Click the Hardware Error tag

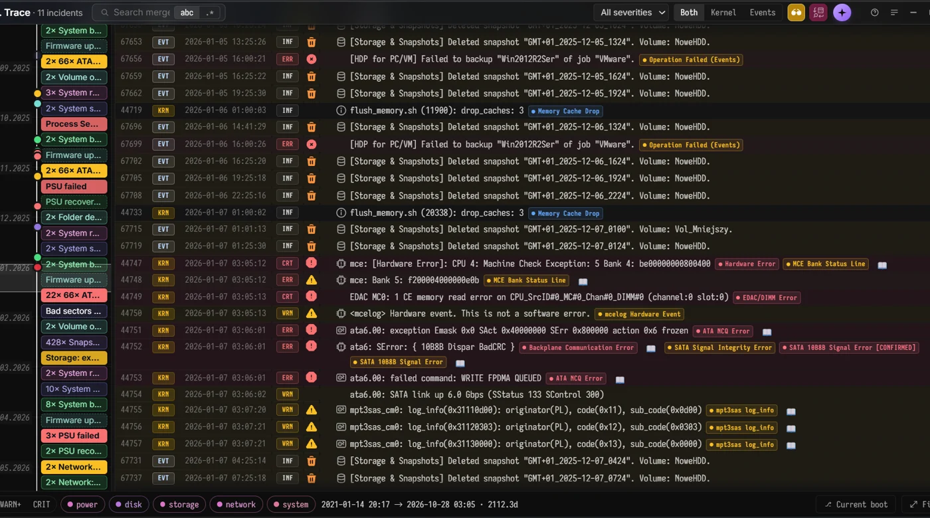pyautogui.click(x=746, y=264)
